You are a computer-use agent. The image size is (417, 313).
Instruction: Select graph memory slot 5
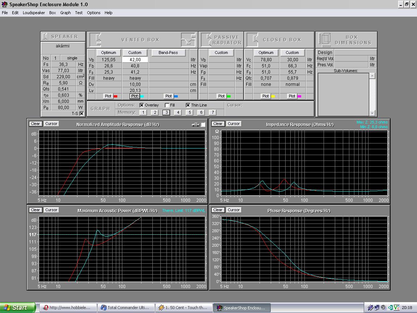coord(189,112)
